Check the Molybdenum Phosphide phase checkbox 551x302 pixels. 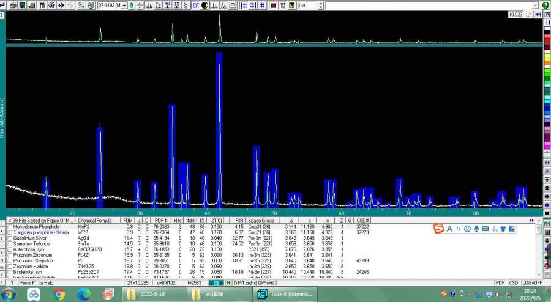click(x=10, y=227)
